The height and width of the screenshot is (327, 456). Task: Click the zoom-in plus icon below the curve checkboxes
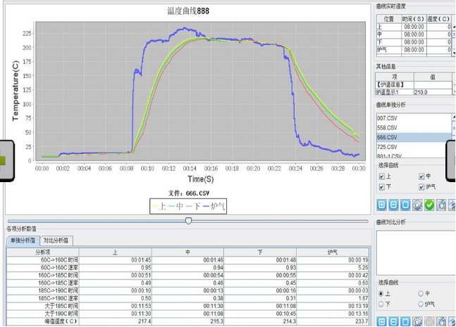point(381,205)
